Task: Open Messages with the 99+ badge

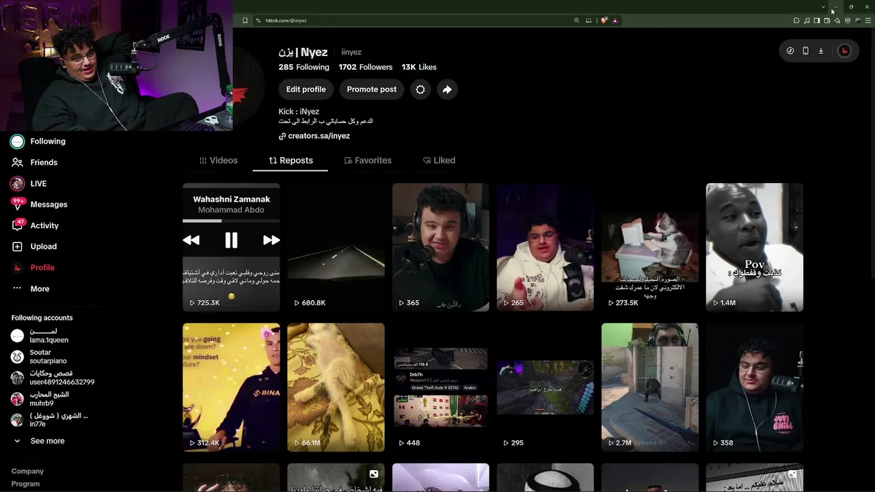Action: pos(39,204)
